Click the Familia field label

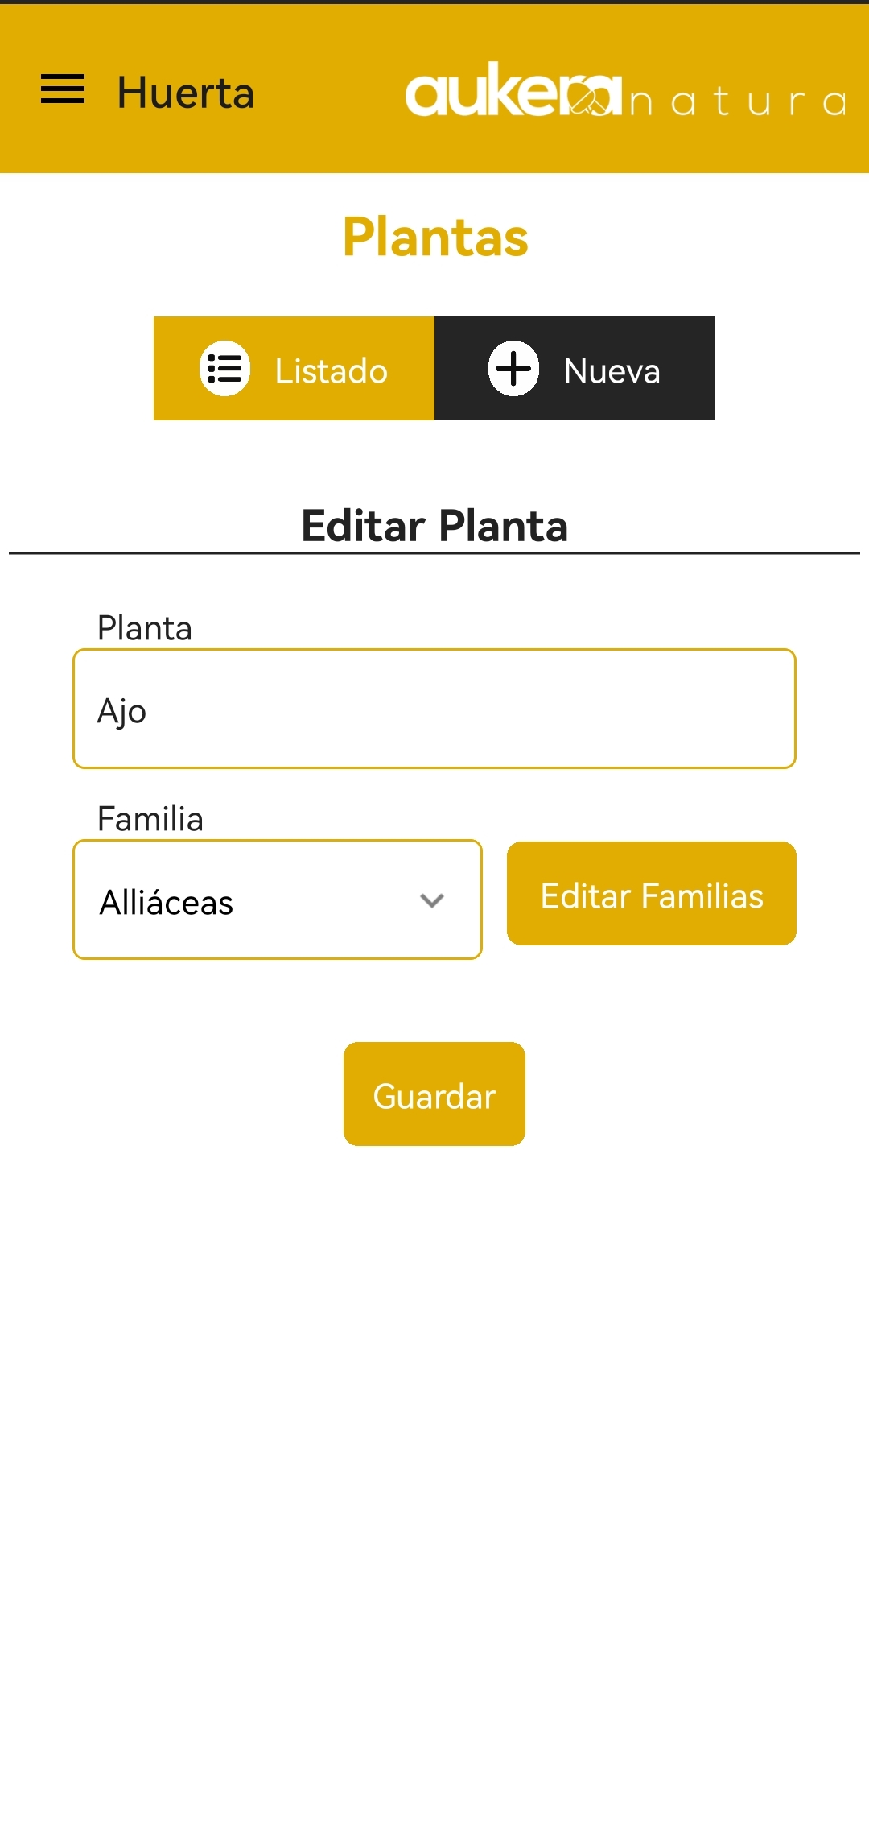150,819
